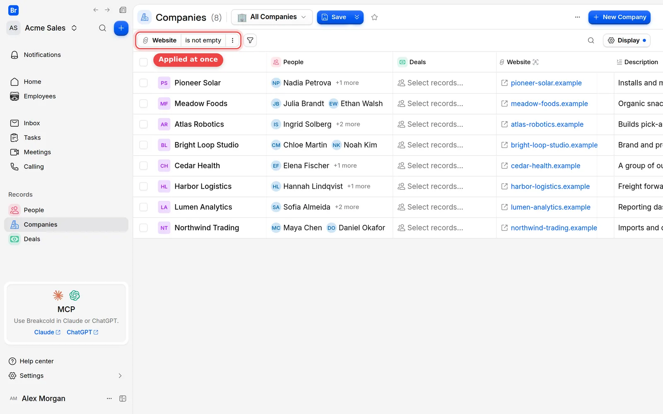663x414 pixels.
Task: Open the All Companies view dropdown
Action: tap(272, 17)
